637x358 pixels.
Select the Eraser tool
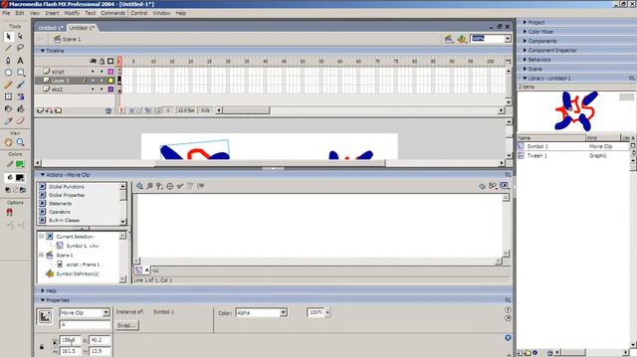click(x=20, y=121)
